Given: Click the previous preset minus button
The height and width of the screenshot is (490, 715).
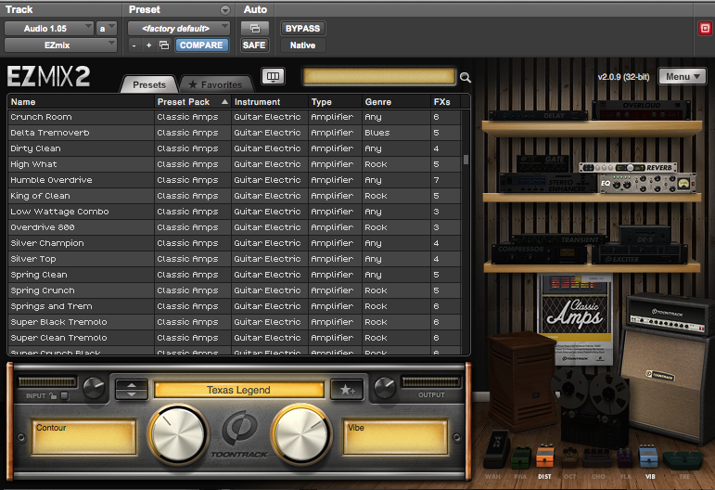Looking at the screenshot, I should [x=134, y=45].
